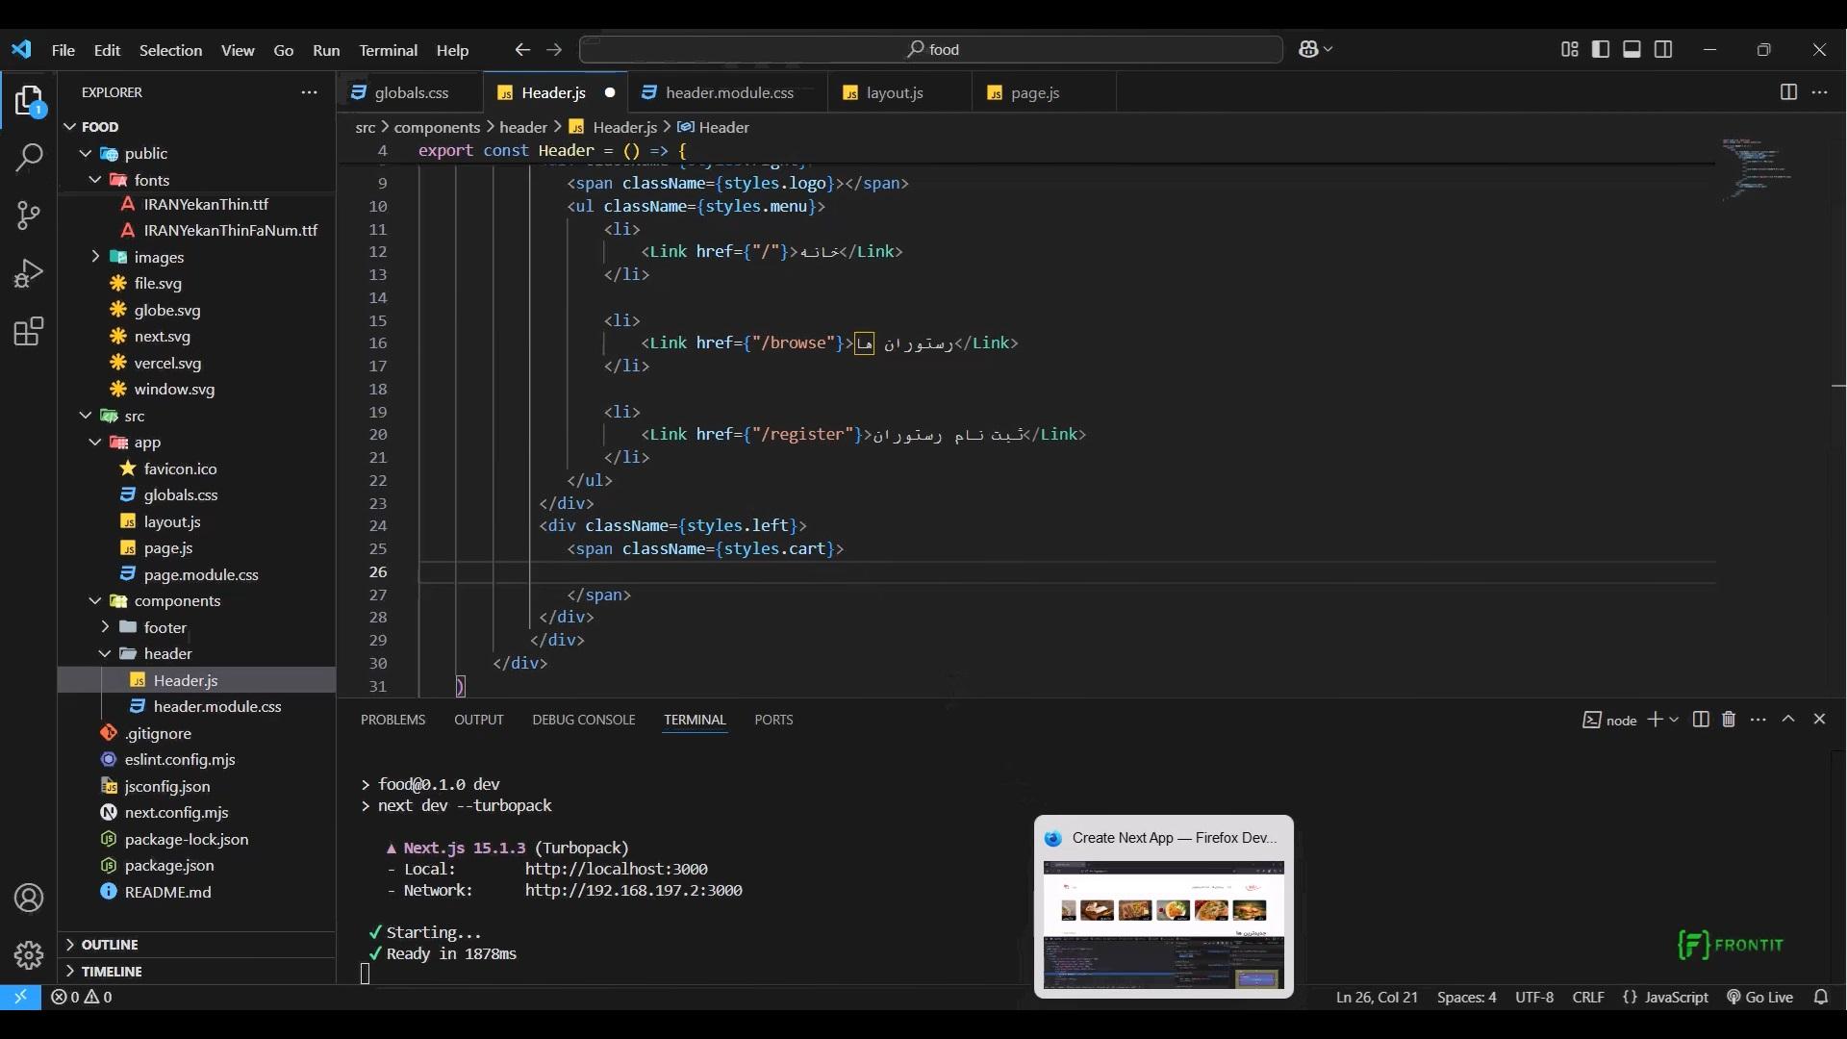Switch to header.module.css tab
1847x1039 pixels.
coord(728,92)
